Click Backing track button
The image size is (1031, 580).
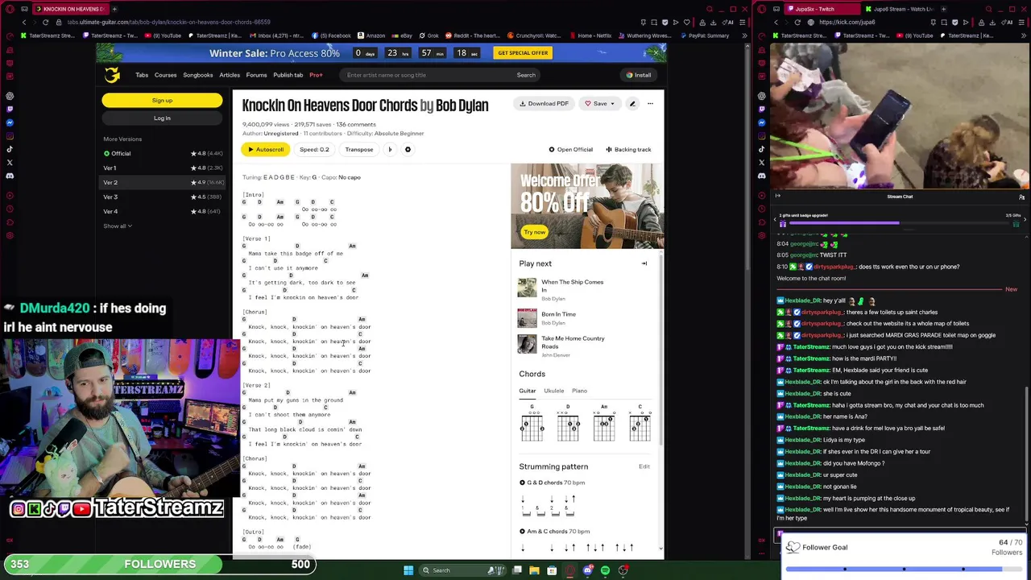pos(628,149)
